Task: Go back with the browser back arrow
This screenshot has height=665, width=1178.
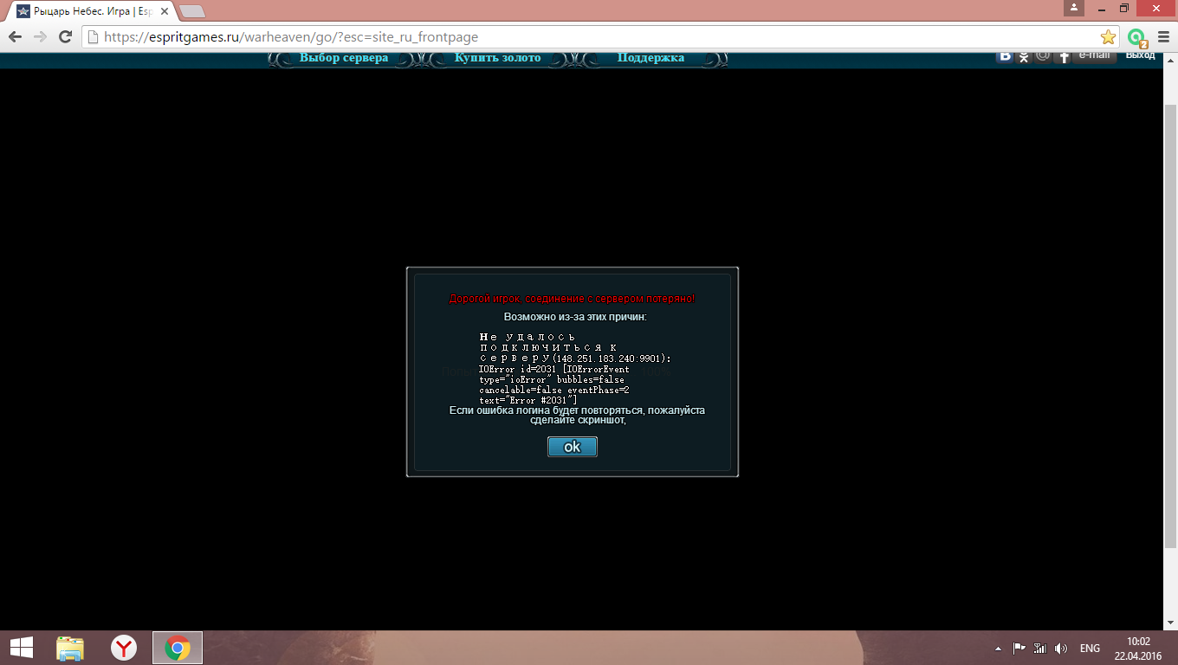Action: click(15, 37)
